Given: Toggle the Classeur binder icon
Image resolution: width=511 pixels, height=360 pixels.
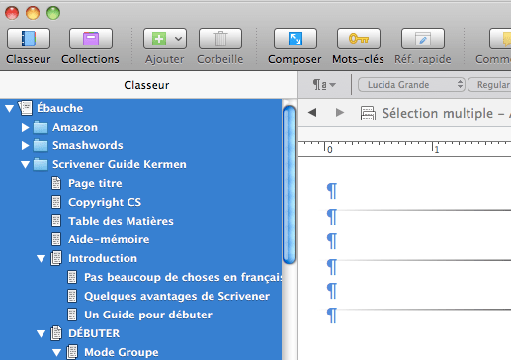Looking at the screenshot, I should [x=29, y=39].
